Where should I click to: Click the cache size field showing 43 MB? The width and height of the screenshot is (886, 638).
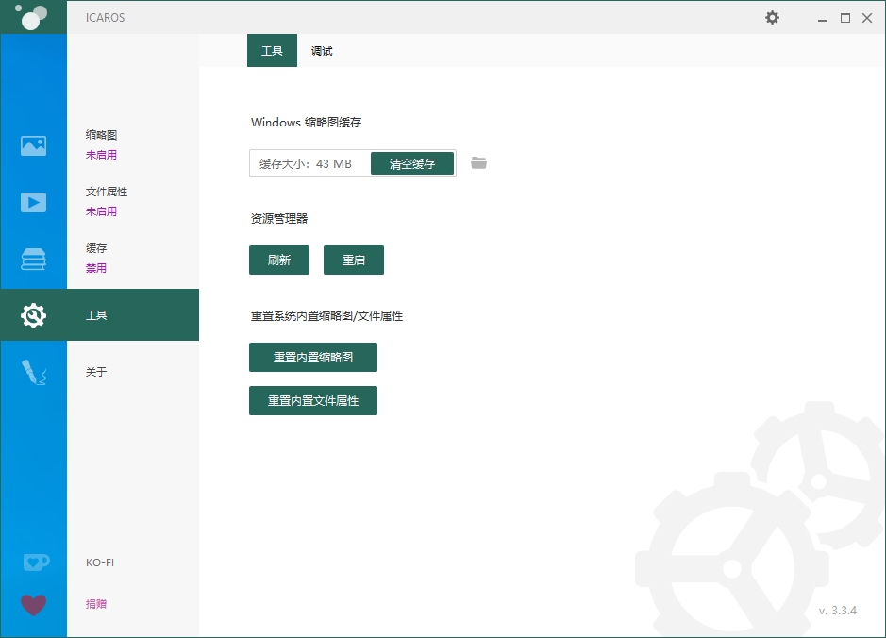point(307,162)
